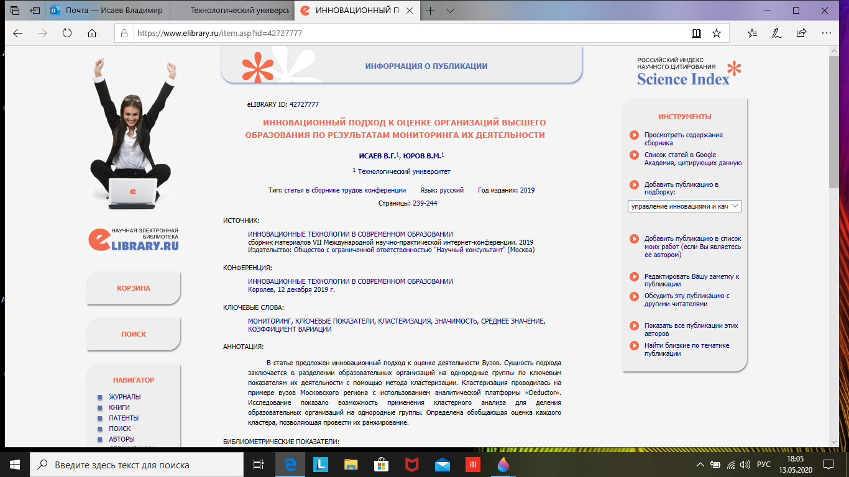Share this page icon

801,34
